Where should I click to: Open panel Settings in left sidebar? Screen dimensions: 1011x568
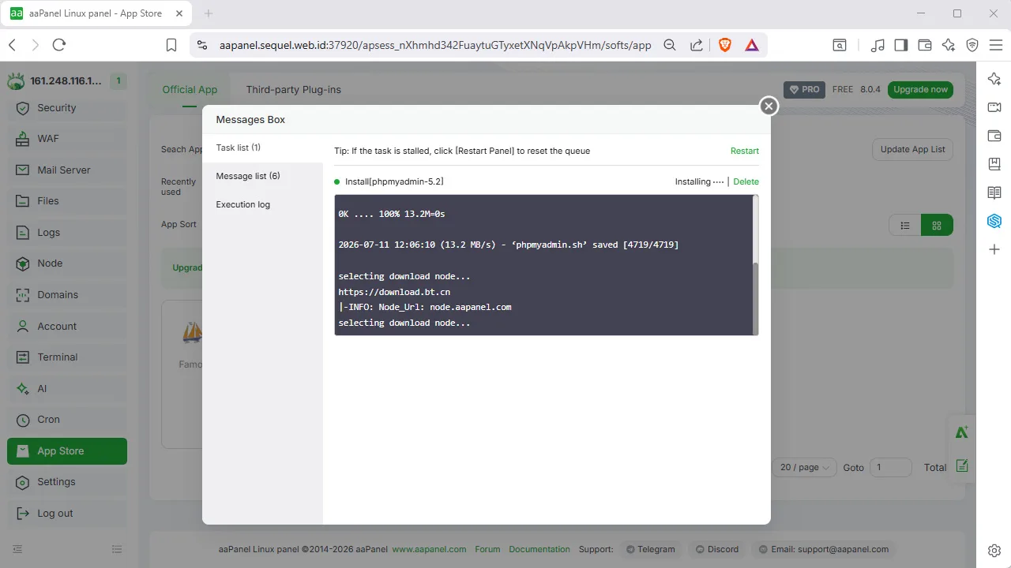(x=67, y=482)
